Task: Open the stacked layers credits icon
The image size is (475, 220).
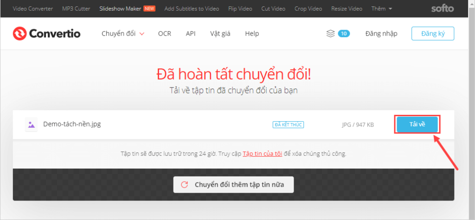Action: tap(330, 33)
